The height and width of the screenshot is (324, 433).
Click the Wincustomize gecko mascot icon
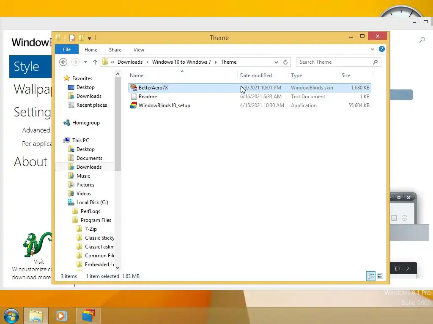(37, 244)
